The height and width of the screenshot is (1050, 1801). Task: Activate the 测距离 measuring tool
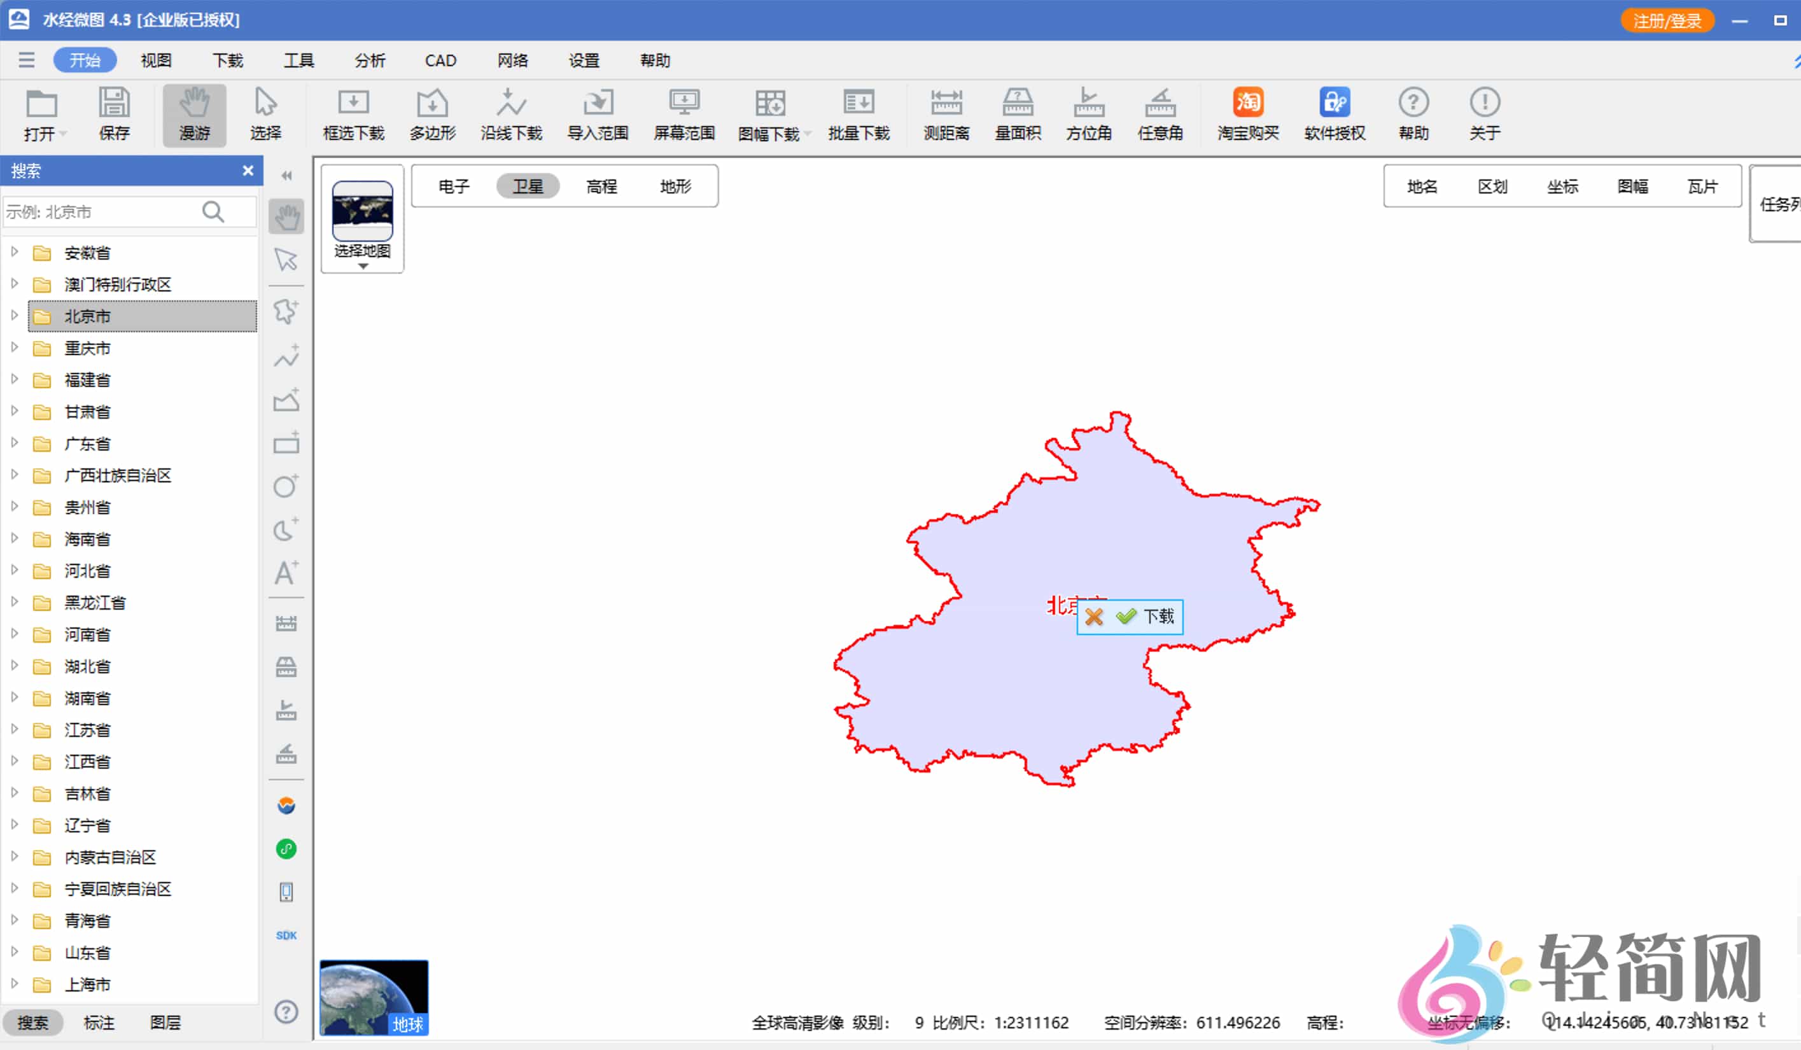(x=946, y=115)
